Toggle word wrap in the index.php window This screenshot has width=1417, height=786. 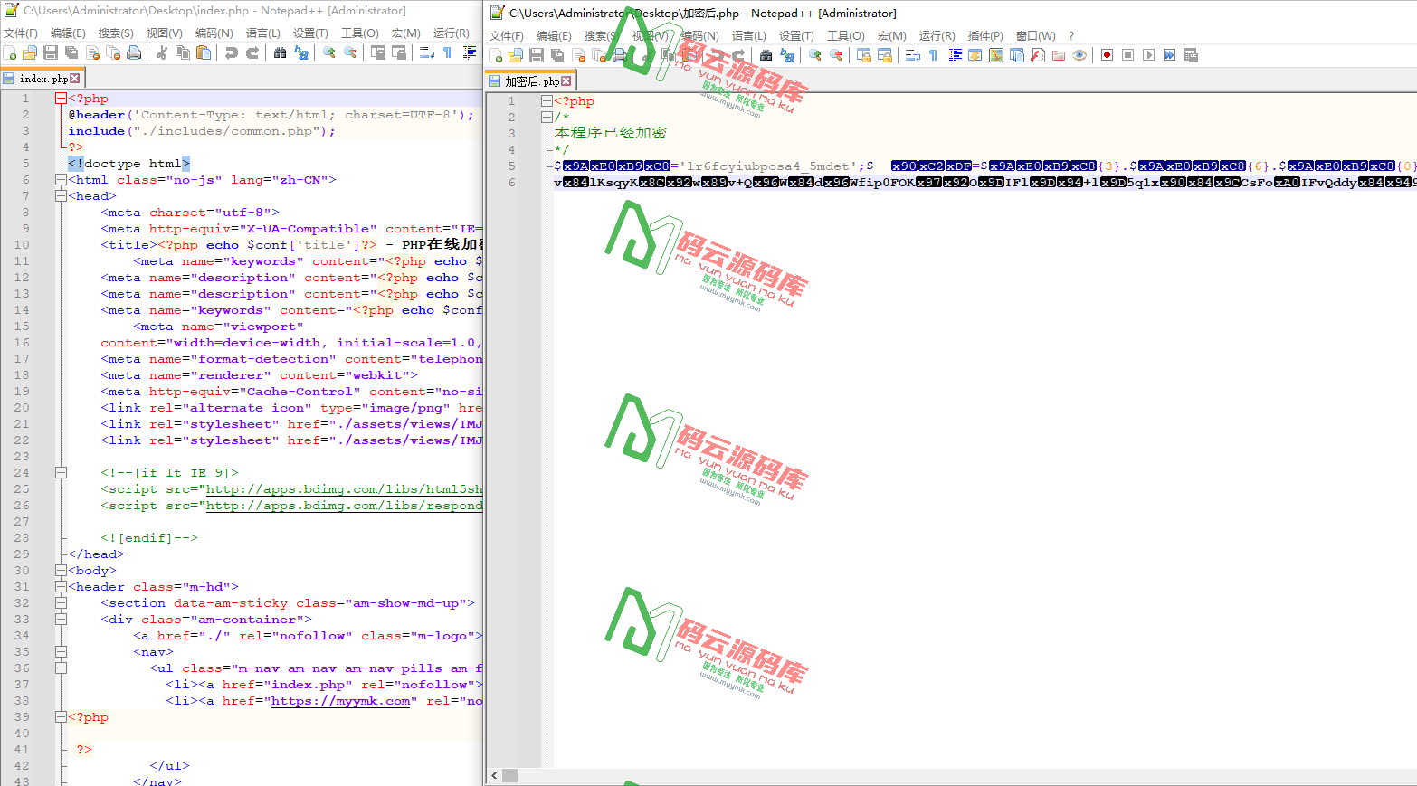tap(426, 52)
